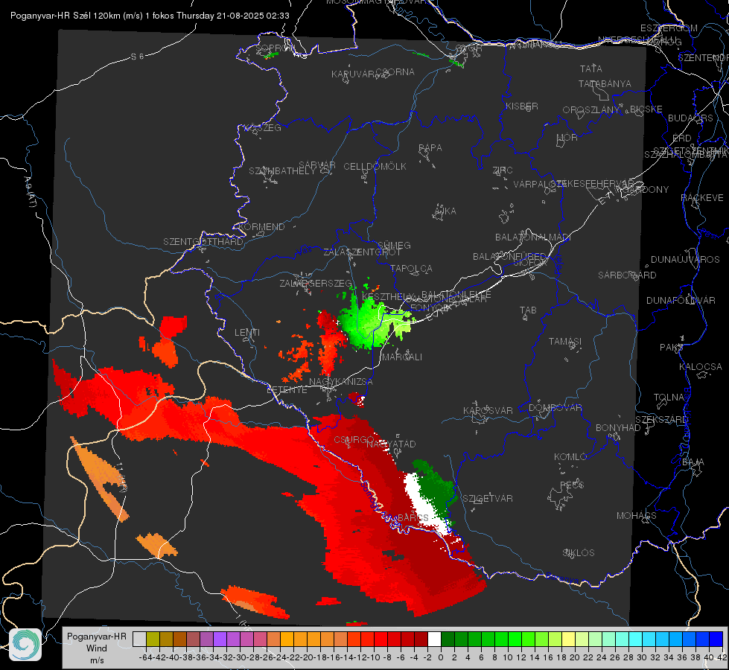Click the SZENTGOTTHÁRD label
This screenshot has width=729, height=670.
click(203, 242)
